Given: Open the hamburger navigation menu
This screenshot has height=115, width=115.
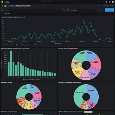Looking at the screenshot, I should point(2,6).
